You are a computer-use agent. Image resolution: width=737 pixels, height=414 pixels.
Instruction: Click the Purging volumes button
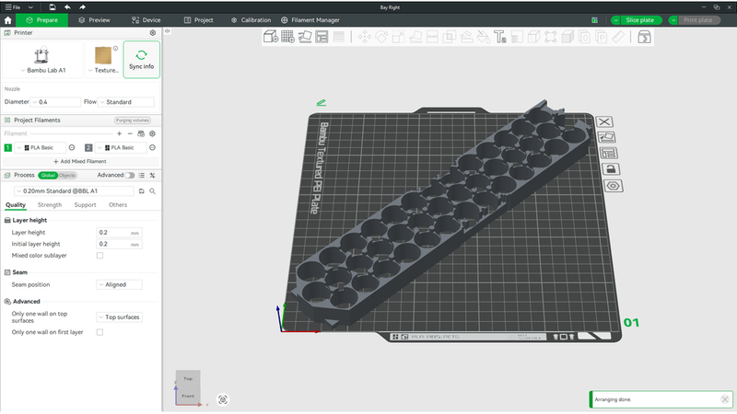[133, 121]
